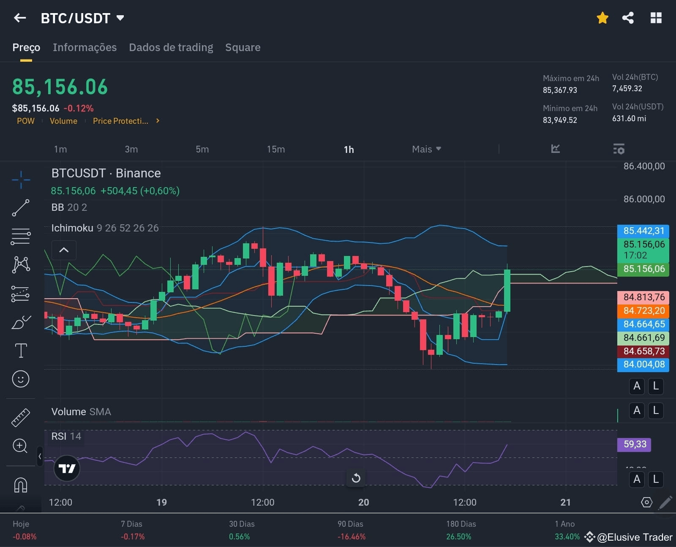Toggle log scale L on the RSI pane
The image size is (676, 547).
click(x=656, y=479)
